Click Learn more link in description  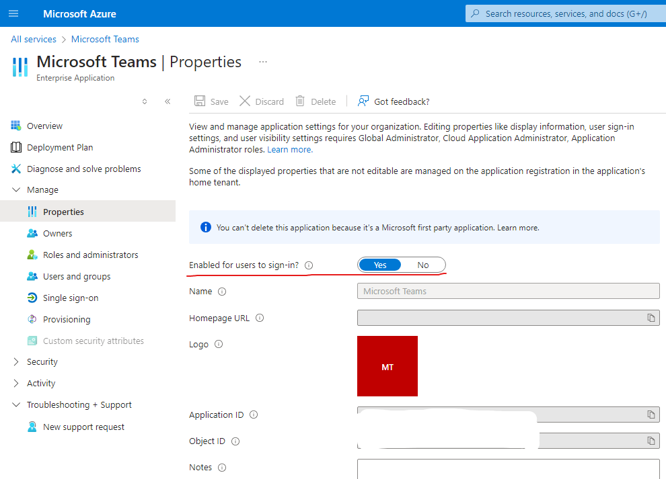(x=290, y=149)
